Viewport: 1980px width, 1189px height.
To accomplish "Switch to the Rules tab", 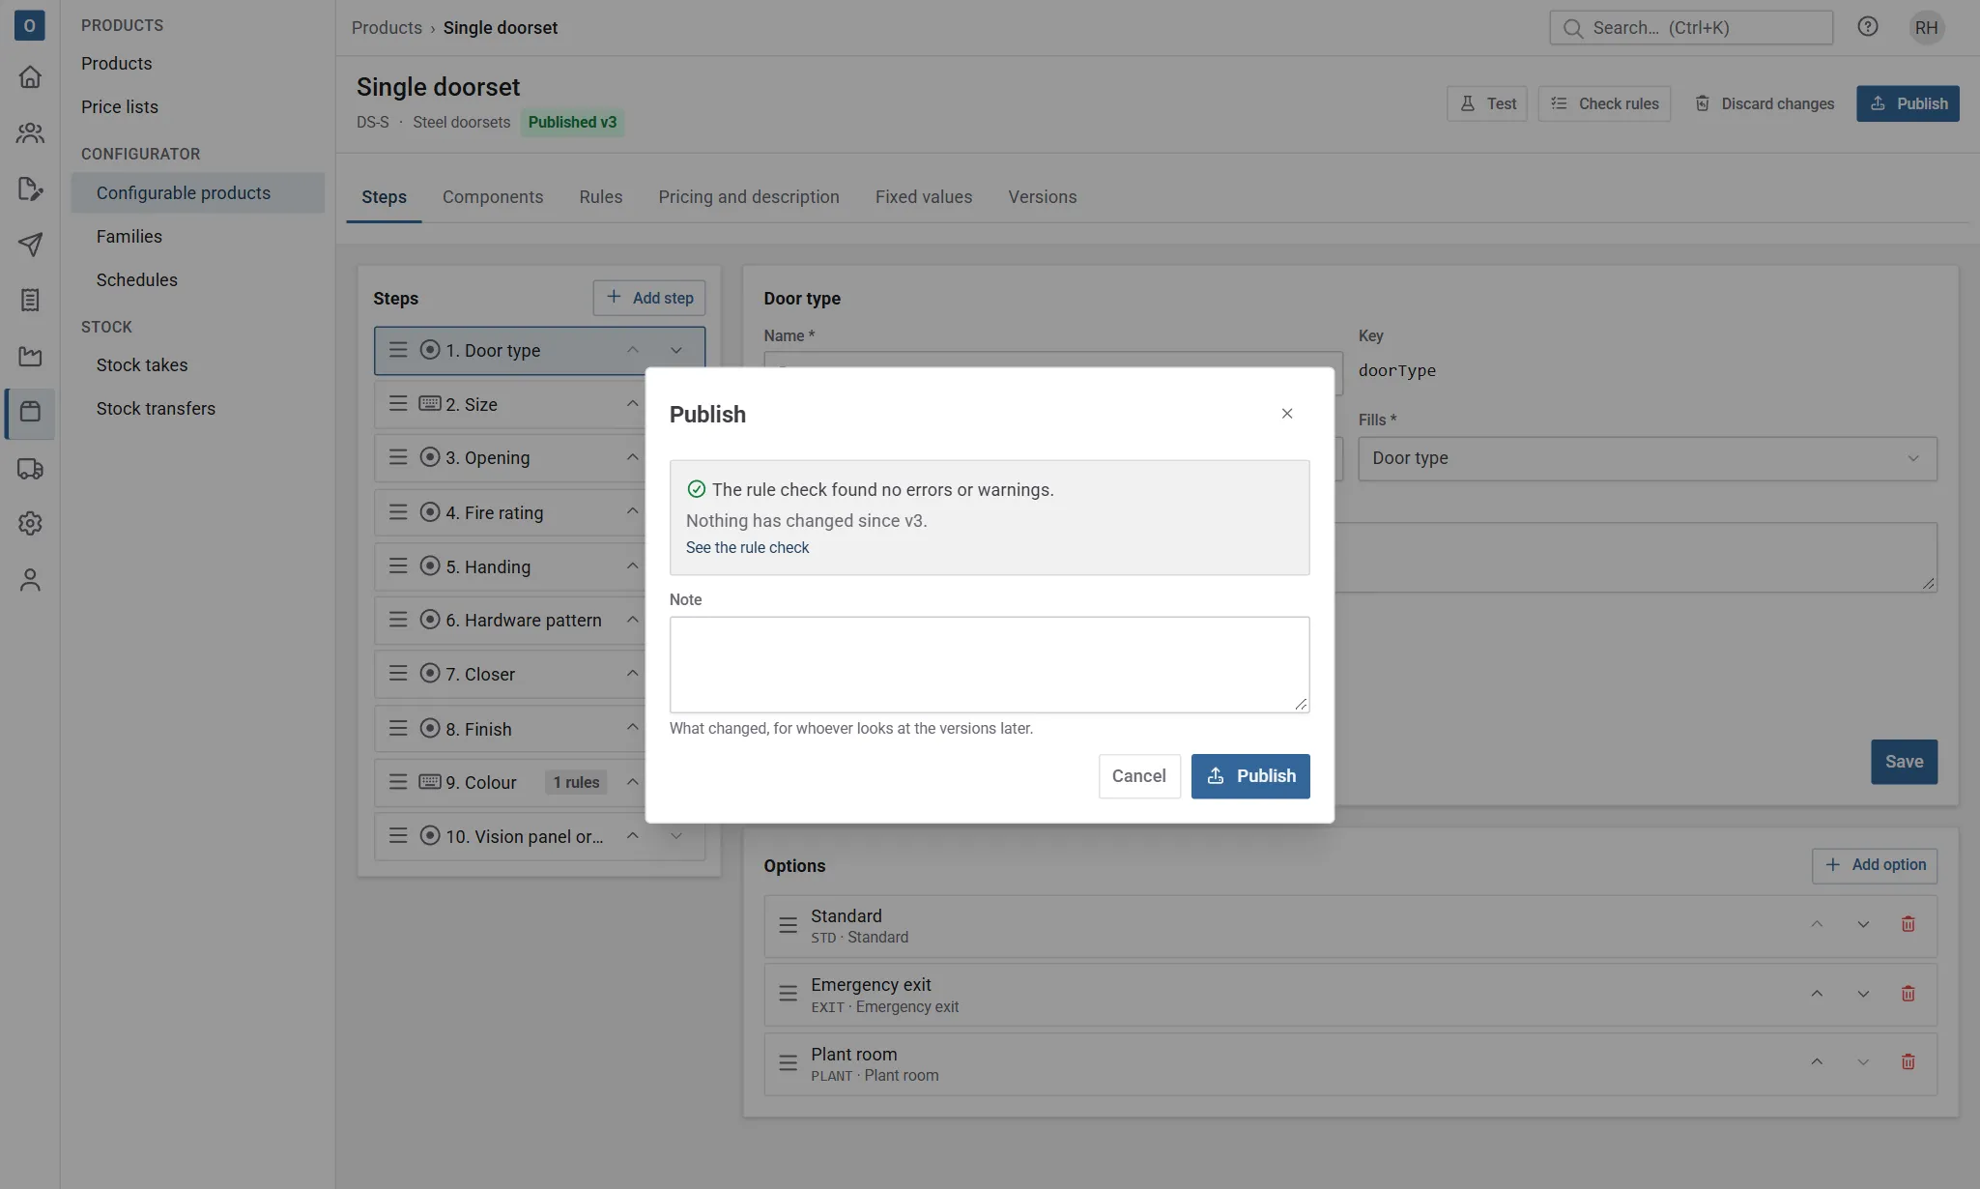I will (x=600, y=197).
